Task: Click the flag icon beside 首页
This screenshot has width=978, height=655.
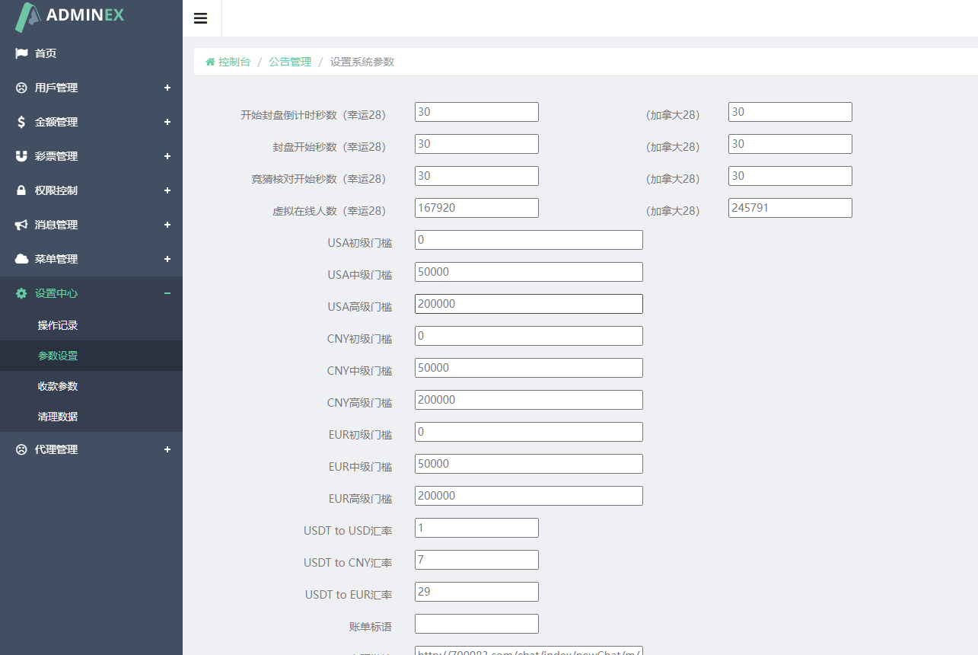Action: pos(21,53)
